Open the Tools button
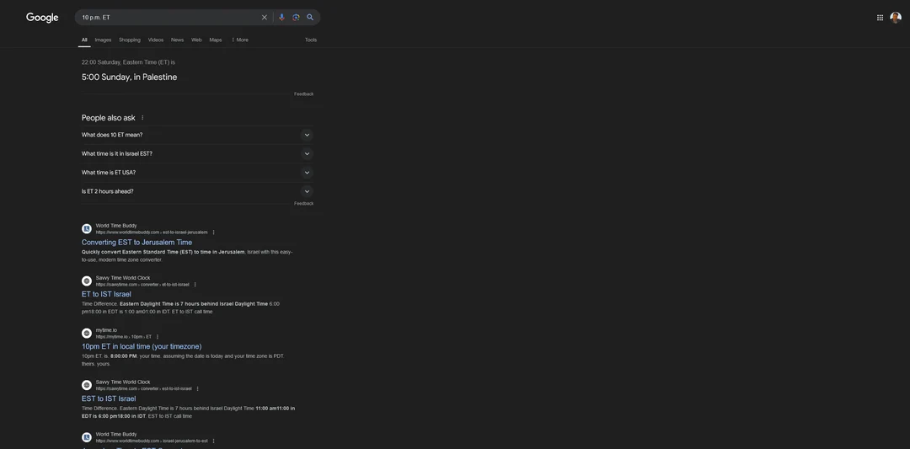The image size is (910, 449). (x=311, y=40)
